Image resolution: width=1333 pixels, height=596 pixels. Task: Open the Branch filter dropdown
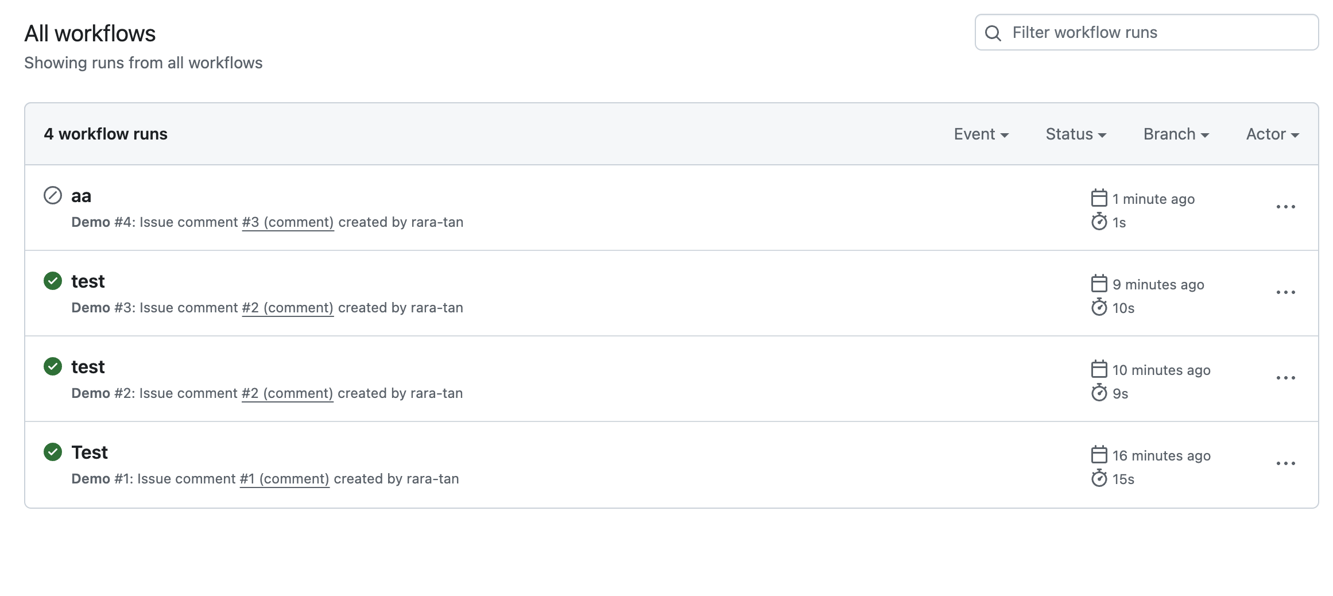point(1176,134)
